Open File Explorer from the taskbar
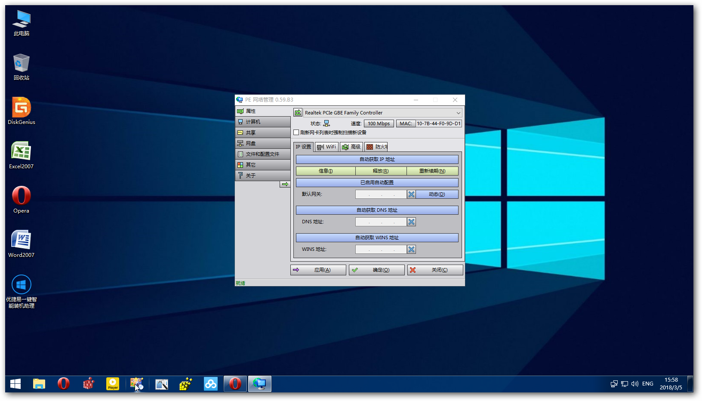Screen dimensions: 702x401 pyautogui.click(x=39, y=384)
